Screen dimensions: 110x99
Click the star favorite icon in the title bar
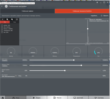click(x=97, y=2)
